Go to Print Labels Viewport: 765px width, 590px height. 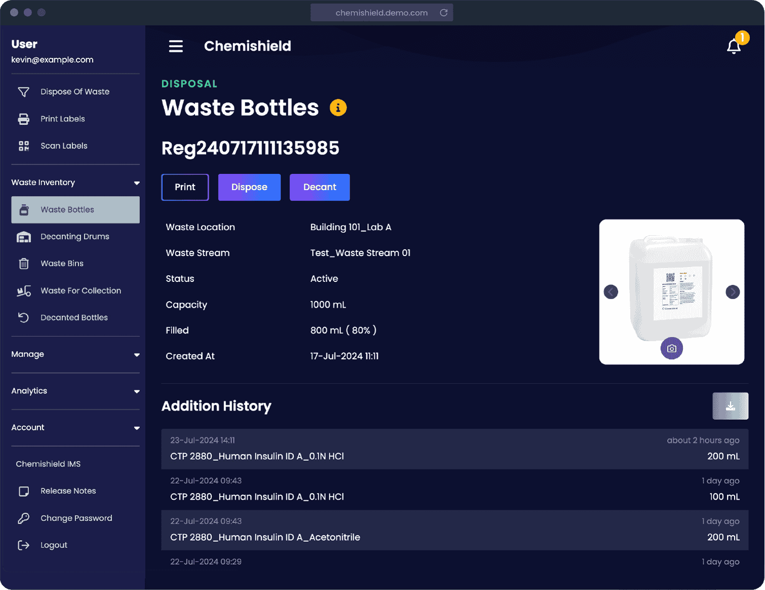coord(63,119)
